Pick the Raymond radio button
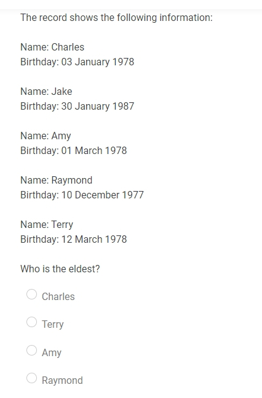This screenshot has width=262, height=398. point(31,378)
